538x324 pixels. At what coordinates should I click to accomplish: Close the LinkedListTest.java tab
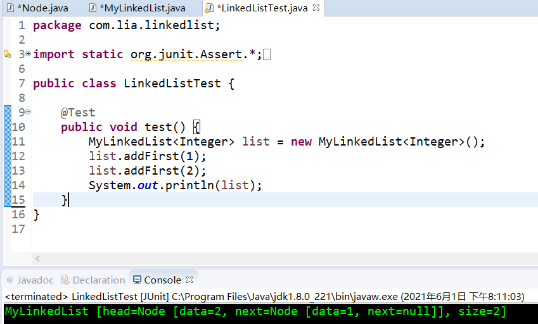click(x=316, y=8)
